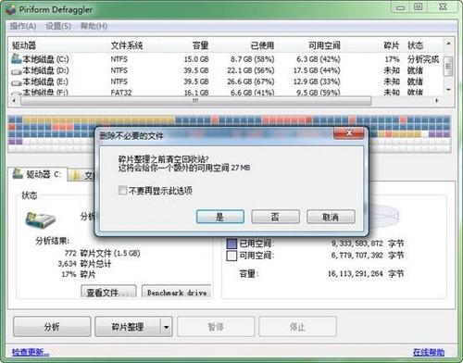The image size is (463, 363).
Task: Click the 否 (No) button in dialog
Action: point(275,217)
